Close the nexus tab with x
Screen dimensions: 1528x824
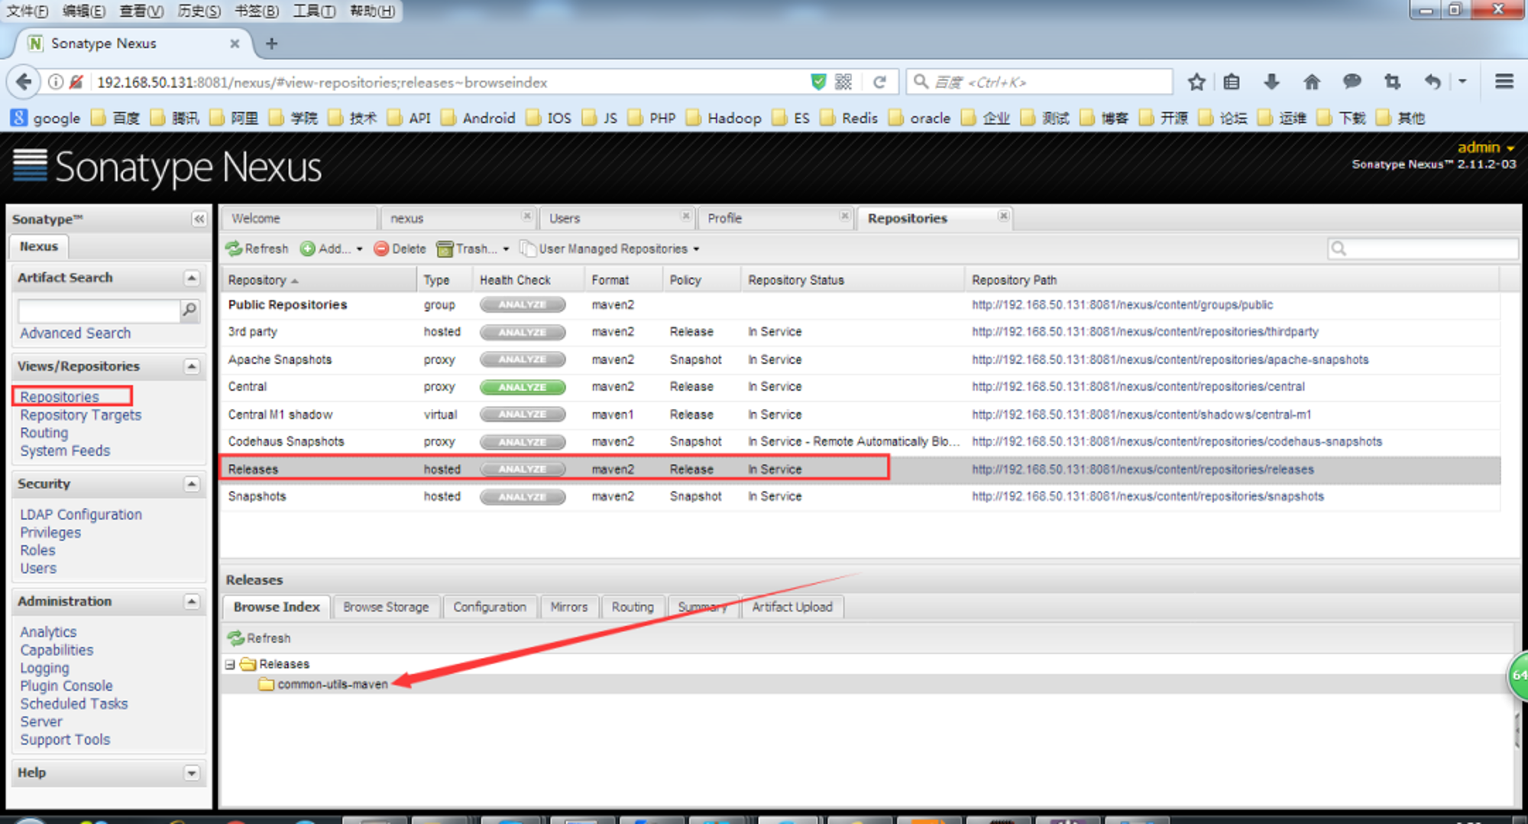click(x=526, y=216)
